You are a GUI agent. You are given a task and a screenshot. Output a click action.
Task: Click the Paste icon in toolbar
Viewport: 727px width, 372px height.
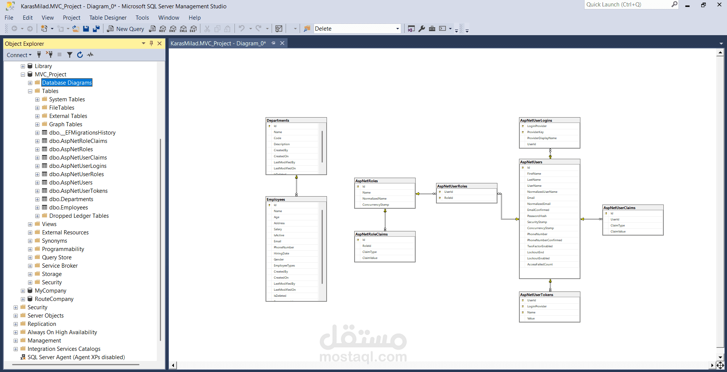point(227,29)
